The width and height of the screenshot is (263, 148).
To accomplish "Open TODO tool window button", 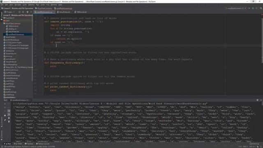I will 18,144.
